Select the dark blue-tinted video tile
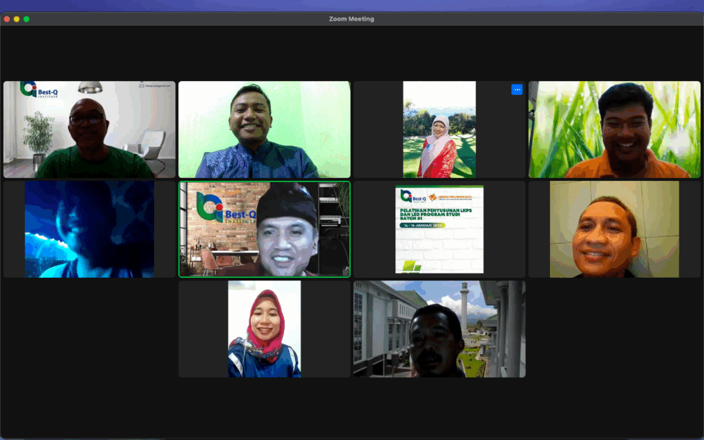 (x=89, y=229)
